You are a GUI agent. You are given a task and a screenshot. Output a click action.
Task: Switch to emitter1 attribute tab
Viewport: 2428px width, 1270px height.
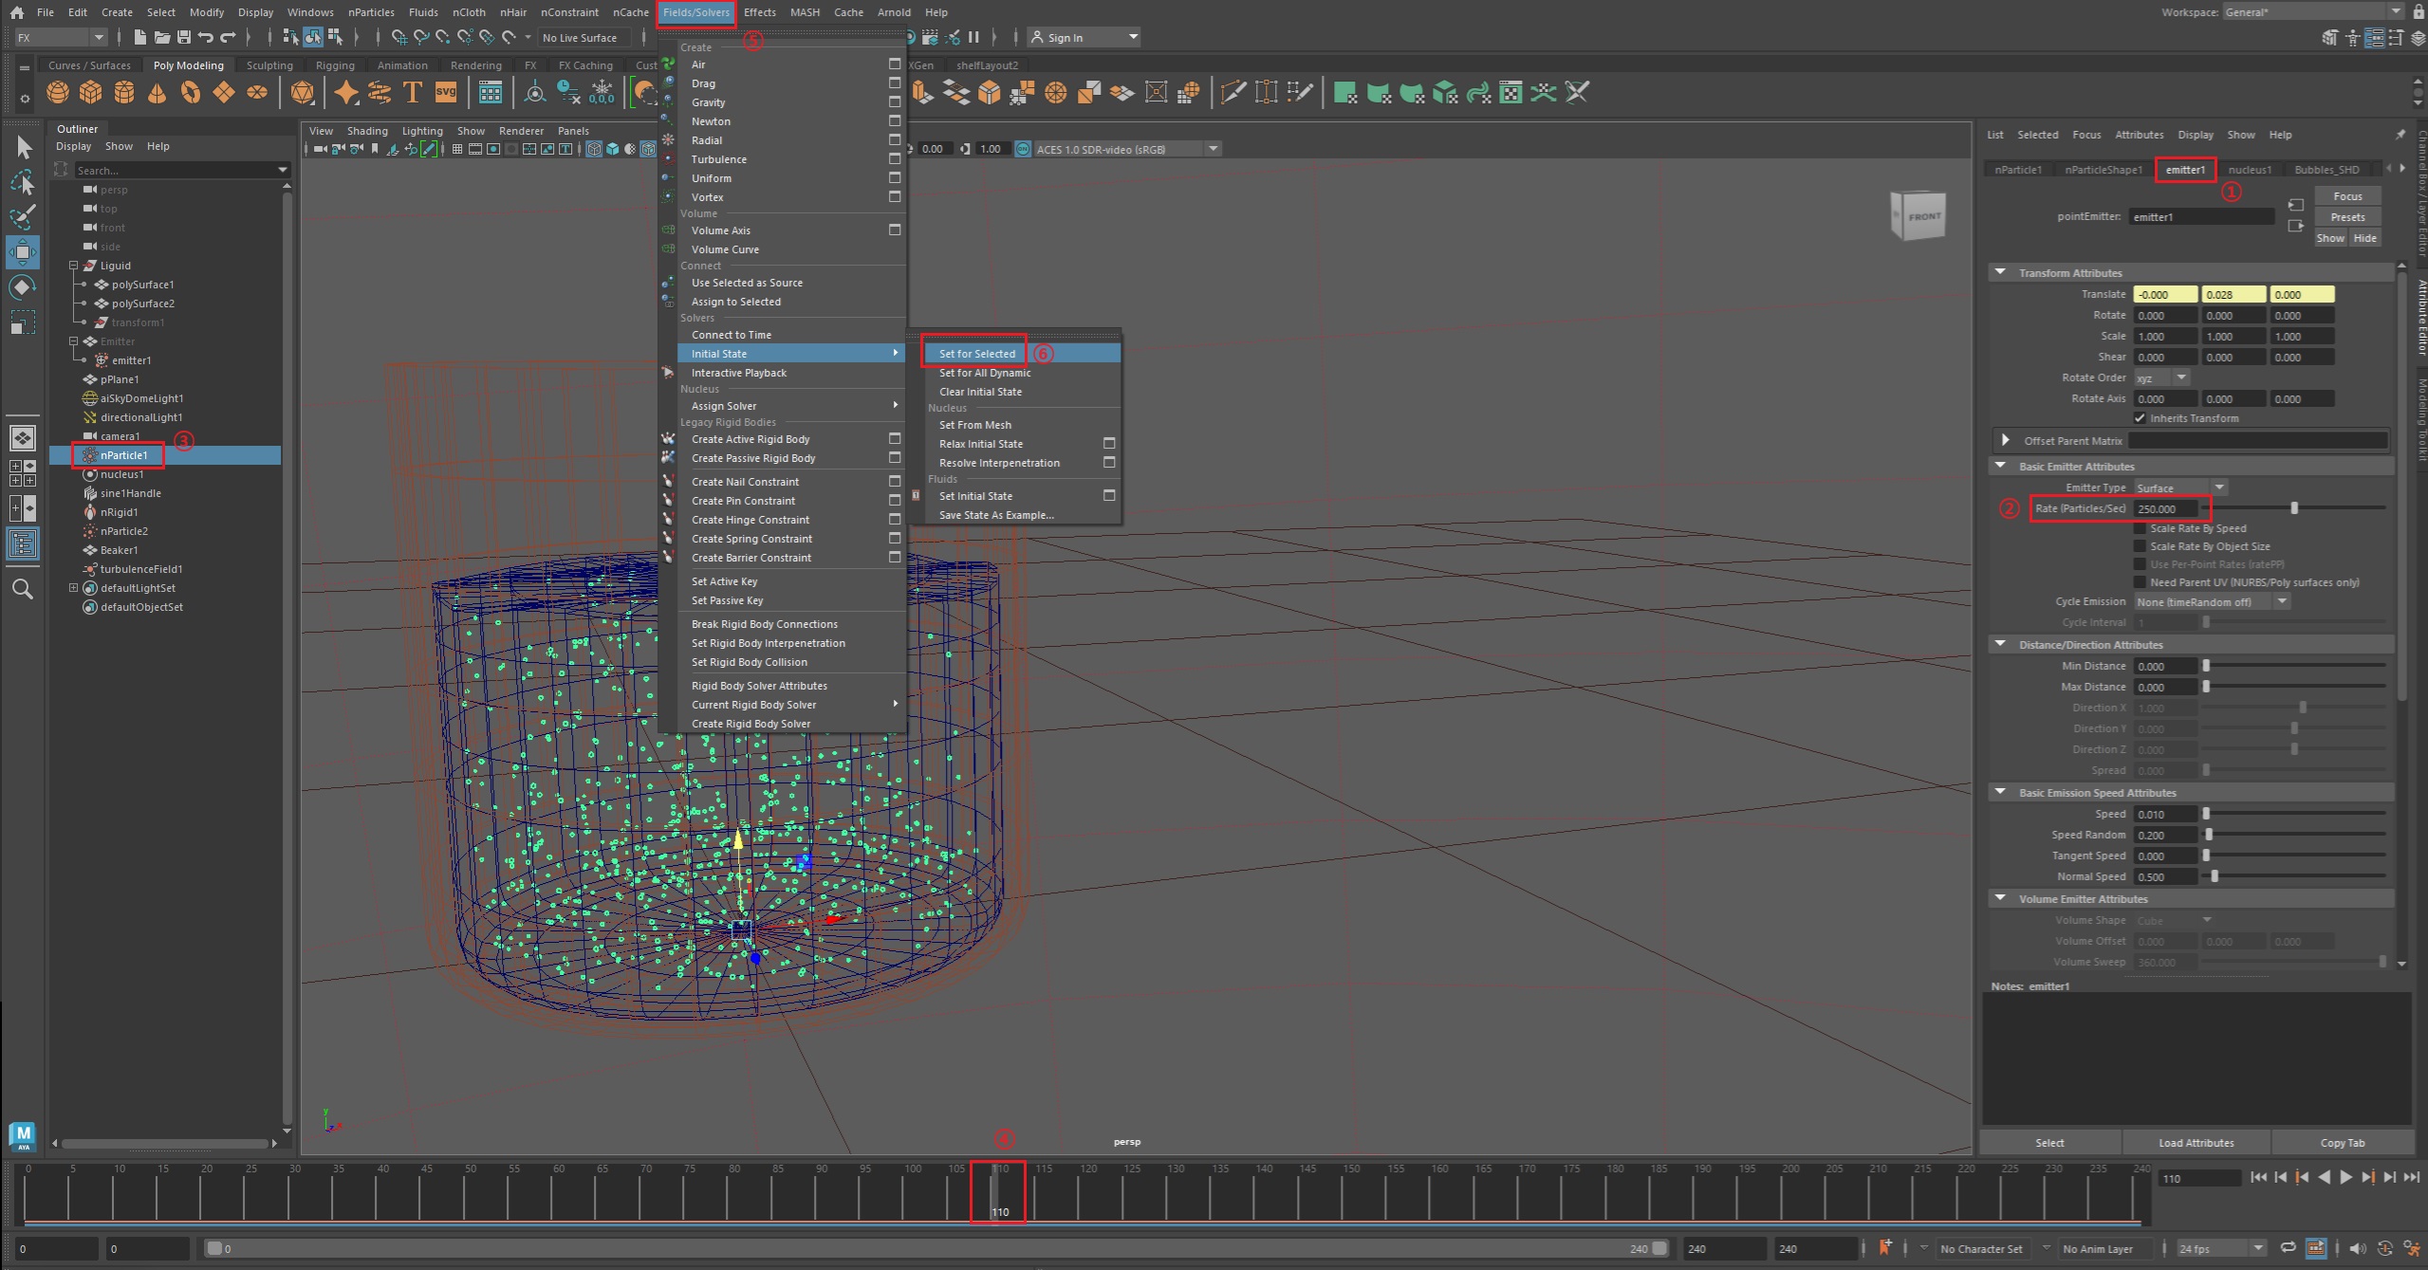coord(2185,170)
